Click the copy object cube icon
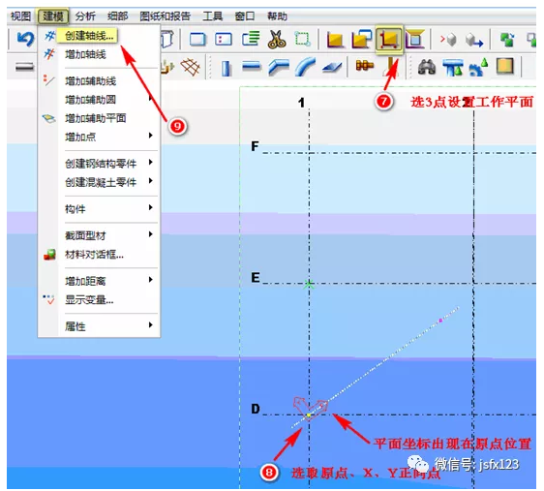The image size is (544, 491). [x=448, y=39]
